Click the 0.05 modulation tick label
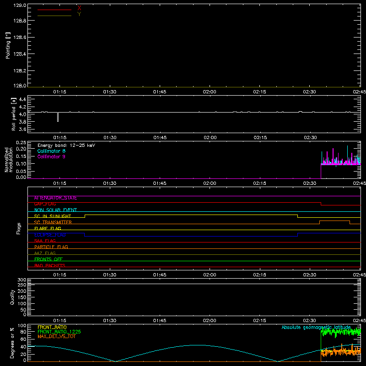Image resolution: width=366 pixels, height=366 pixels. (x=21, y=171)
